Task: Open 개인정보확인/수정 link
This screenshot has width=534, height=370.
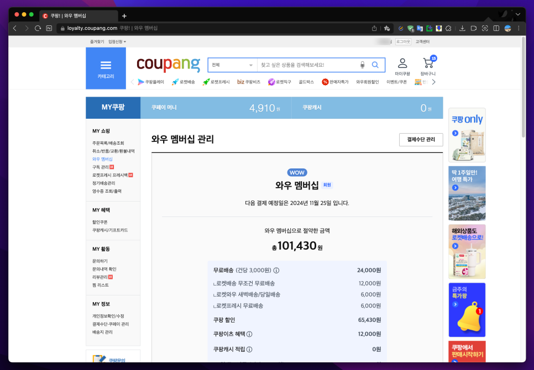Action: [108, 316]
